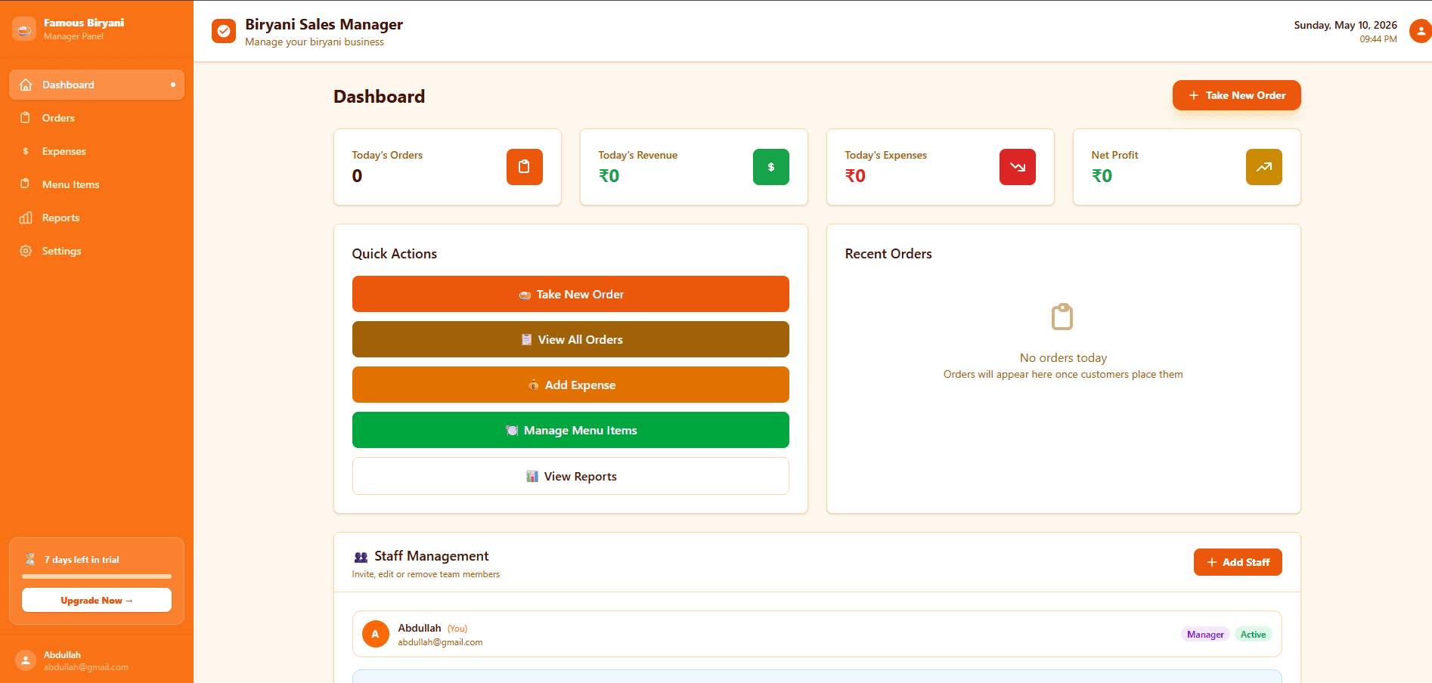Open Menu Items in the sidebar menu
Screen dimensions: 1432x683
tap(97, 184)
